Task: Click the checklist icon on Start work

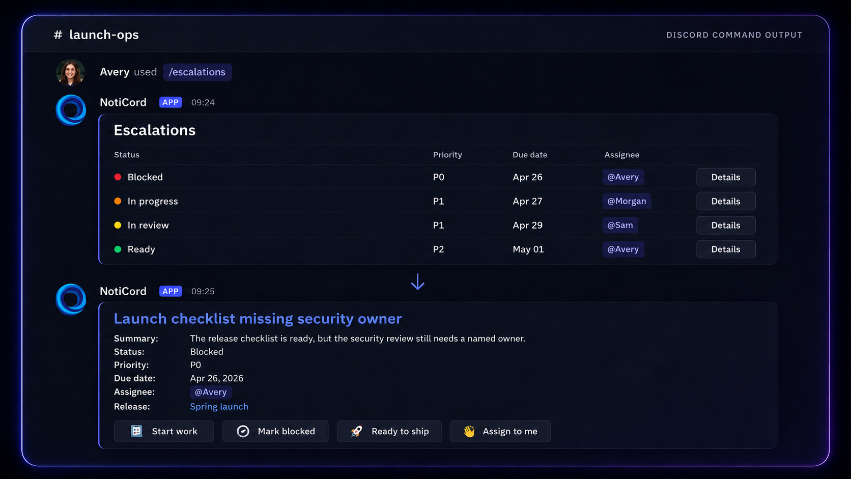Action: [x=136, y=431]
